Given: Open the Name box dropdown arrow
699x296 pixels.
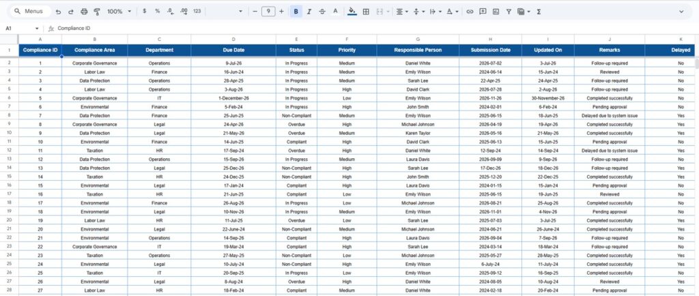Looking at the screenshot, I should (37, 29).
